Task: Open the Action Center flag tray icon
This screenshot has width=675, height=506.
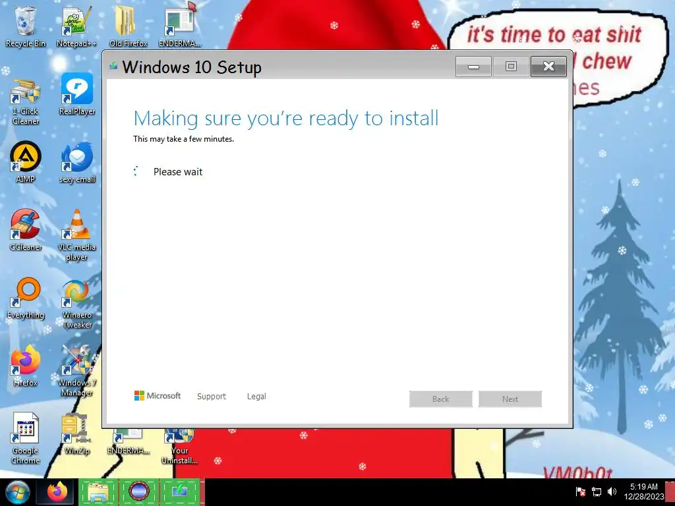Action: [580, 492]
